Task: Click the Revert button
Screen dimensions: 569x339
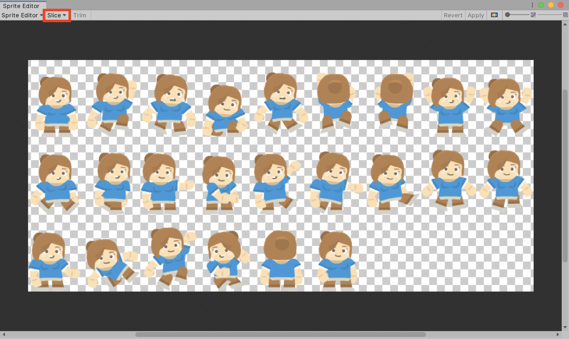Action: [x=452, y=15]
